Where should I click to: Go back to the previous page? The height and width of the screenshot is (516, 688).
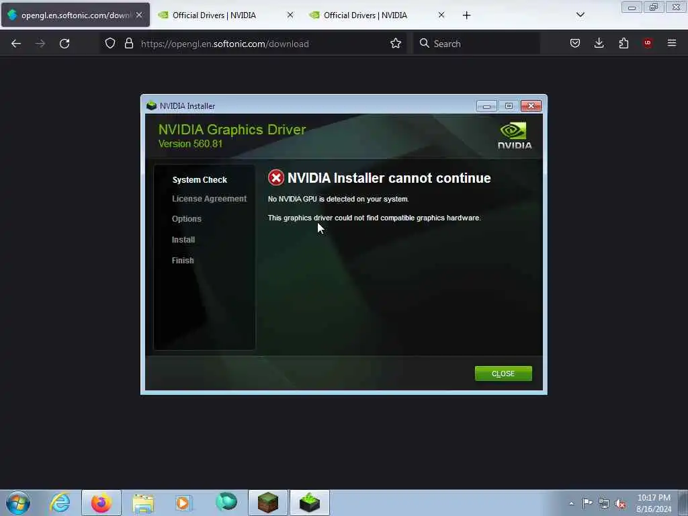[x=16, y=44]
